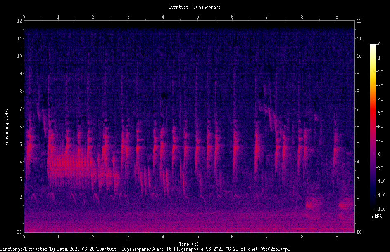Click the '-110' colorbar label
Image resolution: width=390 pixels, height=252 pixels.
point(380,195)
